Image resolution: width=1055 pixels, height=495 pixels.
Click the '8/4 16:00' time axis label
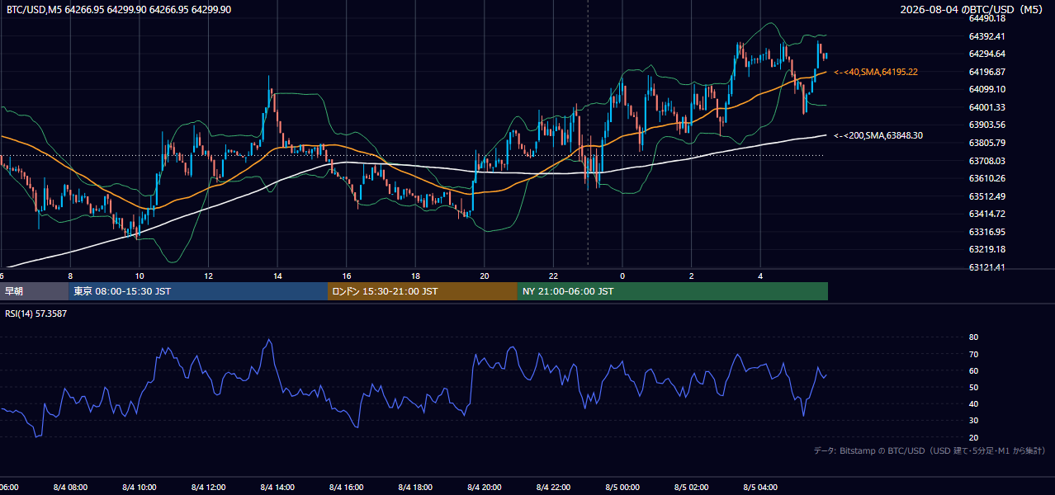pyautogui.click(x=347, y=488)
